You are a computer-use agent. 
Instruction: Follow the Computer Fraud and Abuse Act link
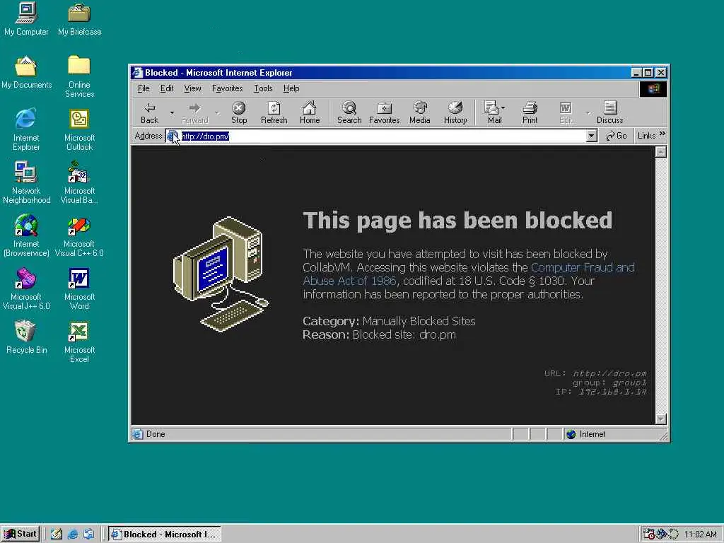tap(469, 274)
